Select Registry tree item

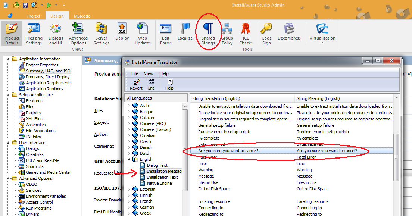[x=34, y=113]
